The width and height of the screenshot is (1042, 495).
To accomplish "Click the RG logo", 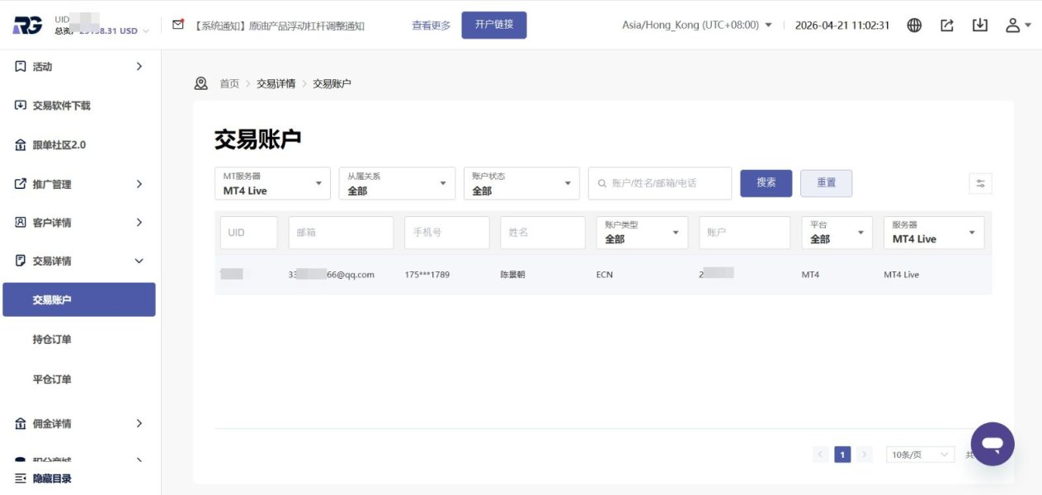I will click(27, 26).
